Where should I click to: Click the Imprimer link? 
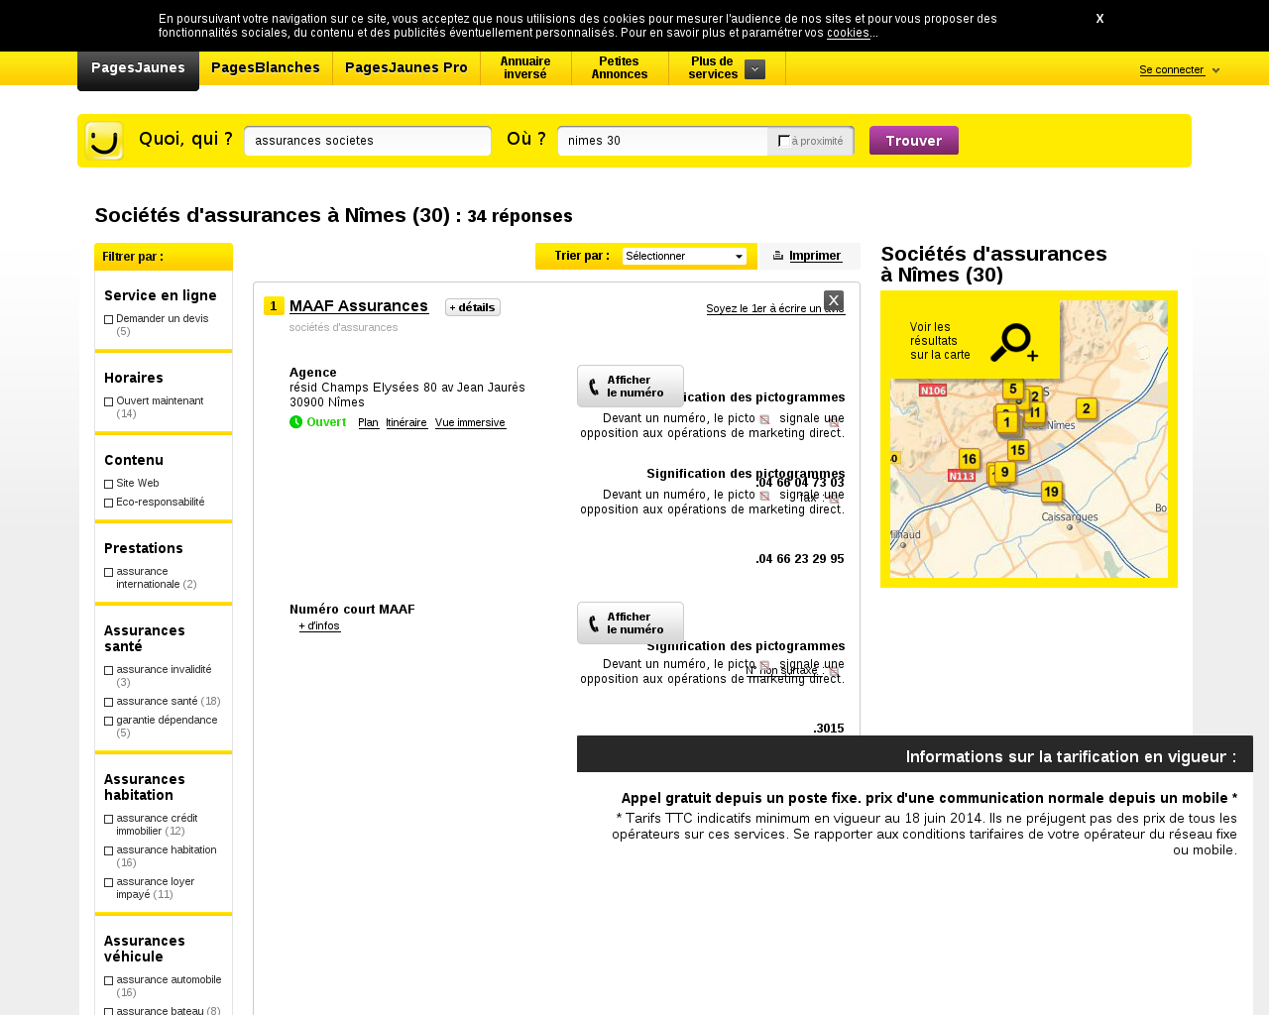point(815,256)
